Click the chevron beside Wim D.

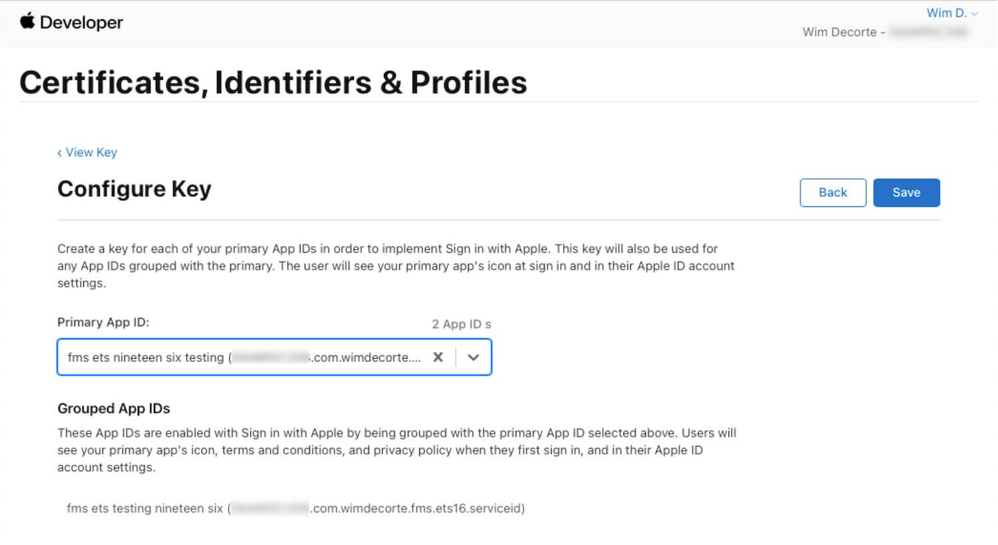974,13
